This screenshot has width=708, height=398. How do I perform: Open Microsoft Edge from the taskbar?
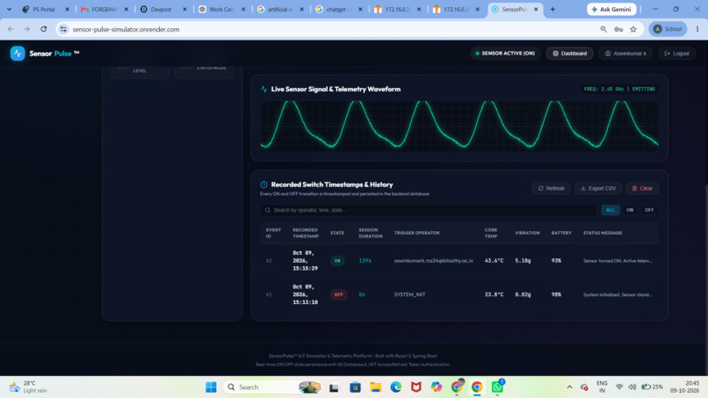pyautogui.click(x=396, y=387)
